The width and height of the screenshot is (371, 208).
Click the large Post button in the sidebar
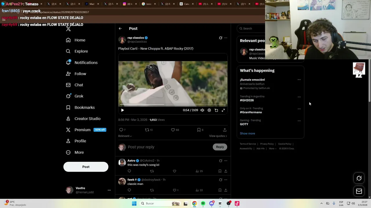(86, 167)
